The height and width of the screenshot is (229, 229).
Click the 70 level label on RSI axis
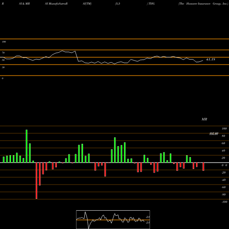pos(3,53)
